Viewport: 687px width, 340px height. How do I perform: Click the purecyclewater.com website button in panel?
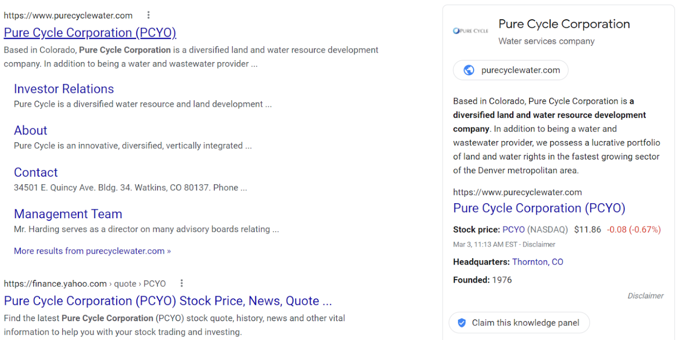click(x=510, y=70)
